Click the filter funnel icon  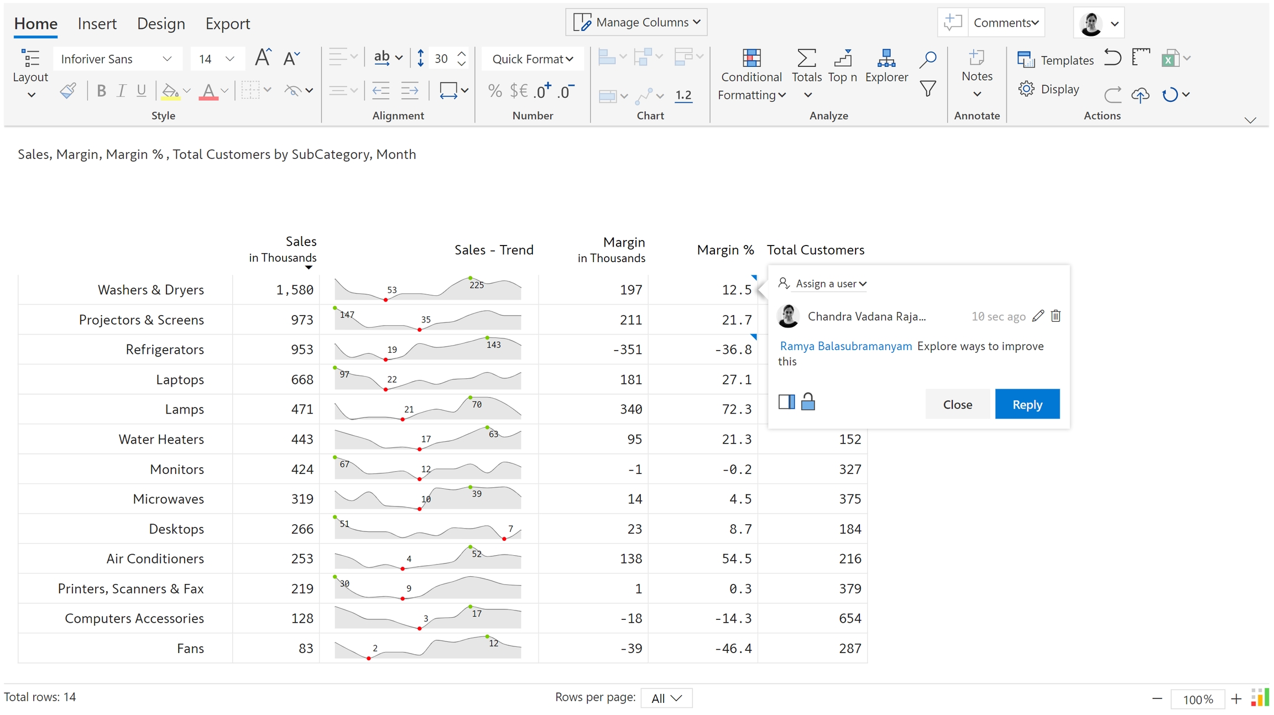pos(927,88)
